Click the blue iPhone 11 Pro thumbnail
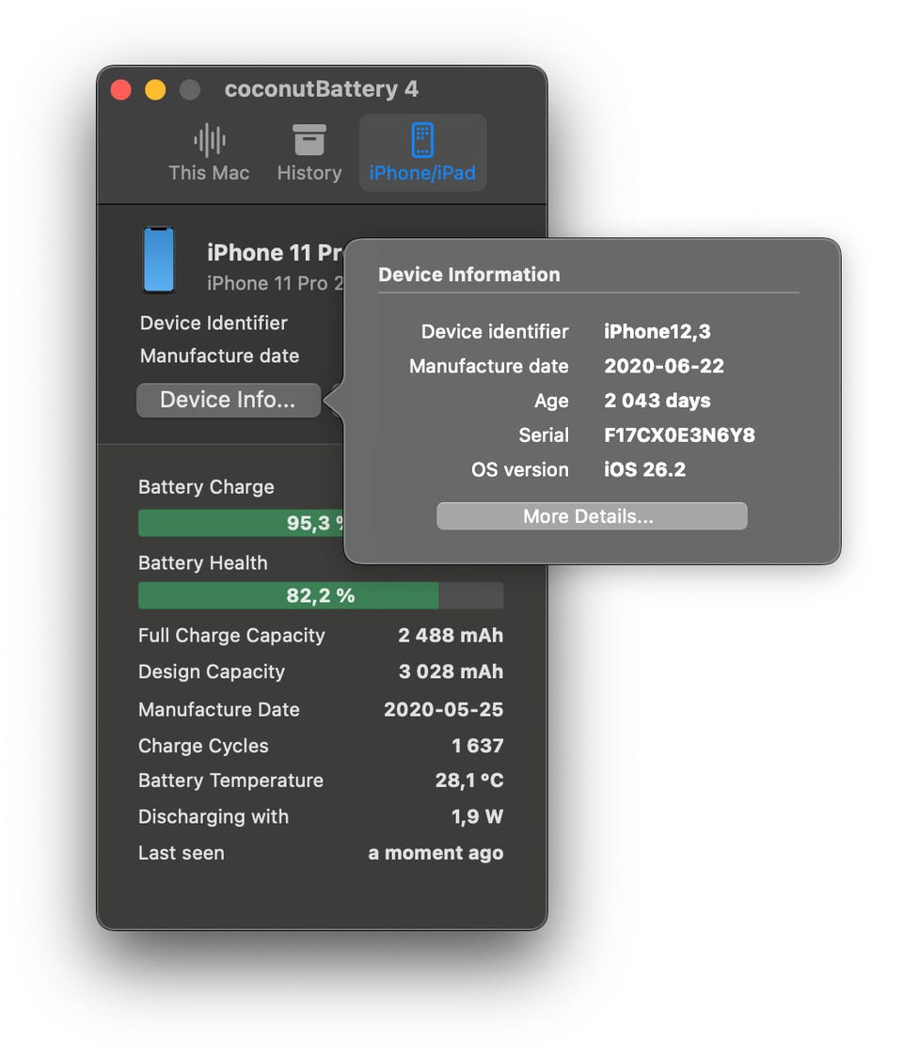This screenshot has height=1058, width=903. [x=159, y=261]
